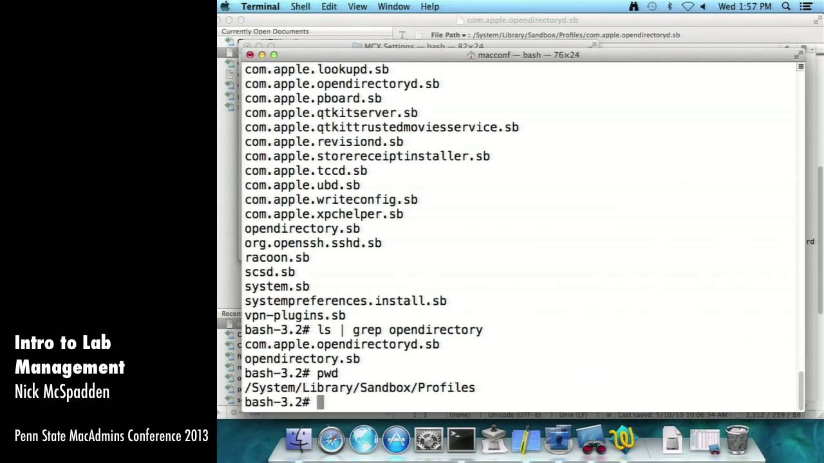Screen dimensions: 824x463
Task: Close the macconf terminal window
Action: pos(250,55)
